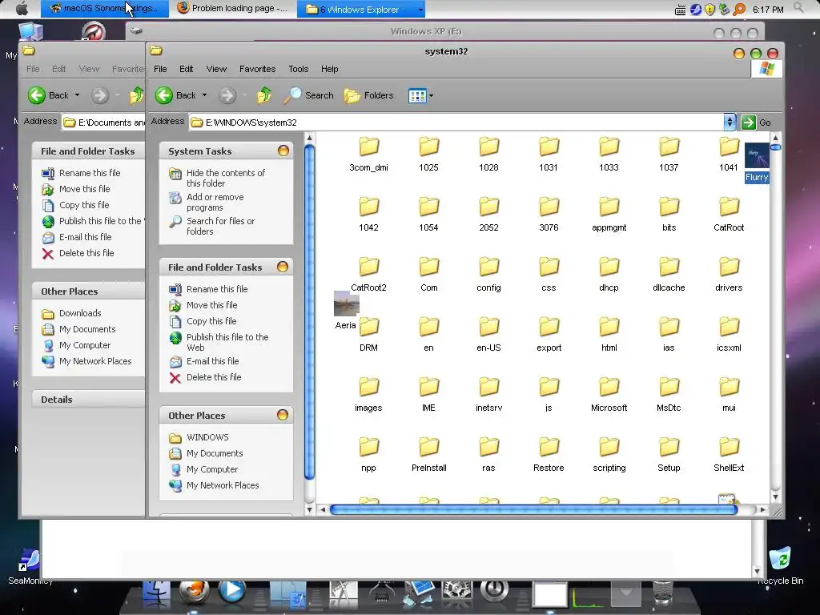
Task: Click Hide the contents of this folder
Action: point(225,178)
